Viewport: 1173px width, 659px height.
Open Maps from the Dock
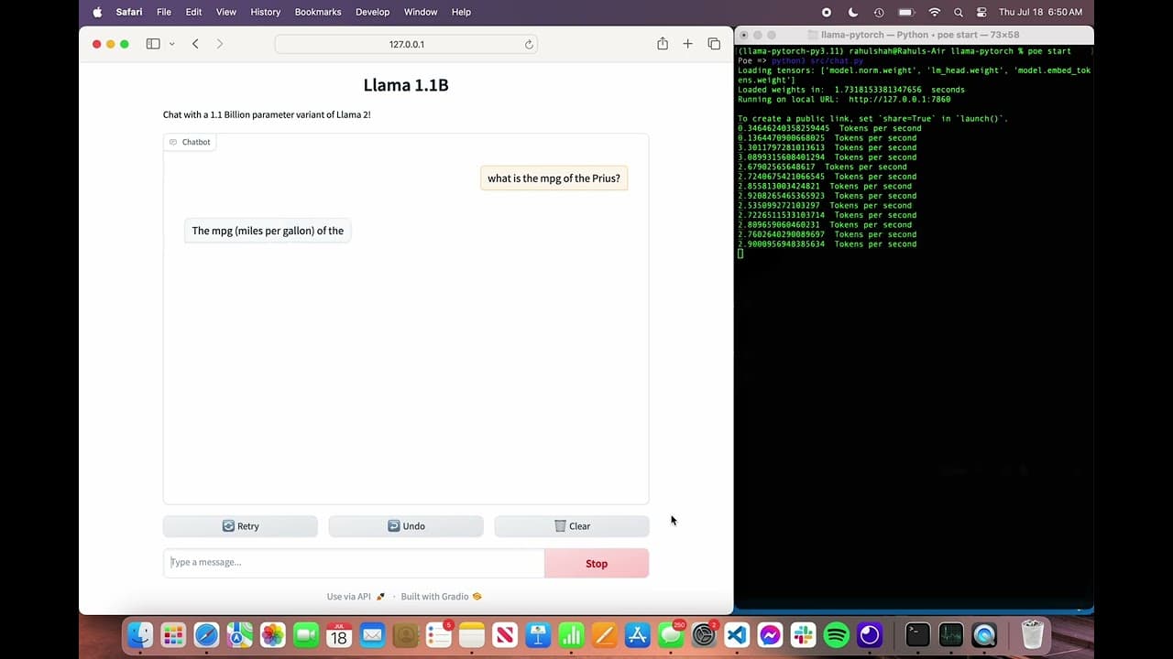(x=239, y=634)
